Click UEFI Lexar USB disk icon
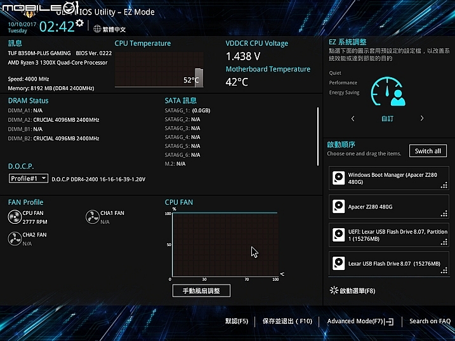The height and width of the screenshot is (341, 455). pos(339,235)
